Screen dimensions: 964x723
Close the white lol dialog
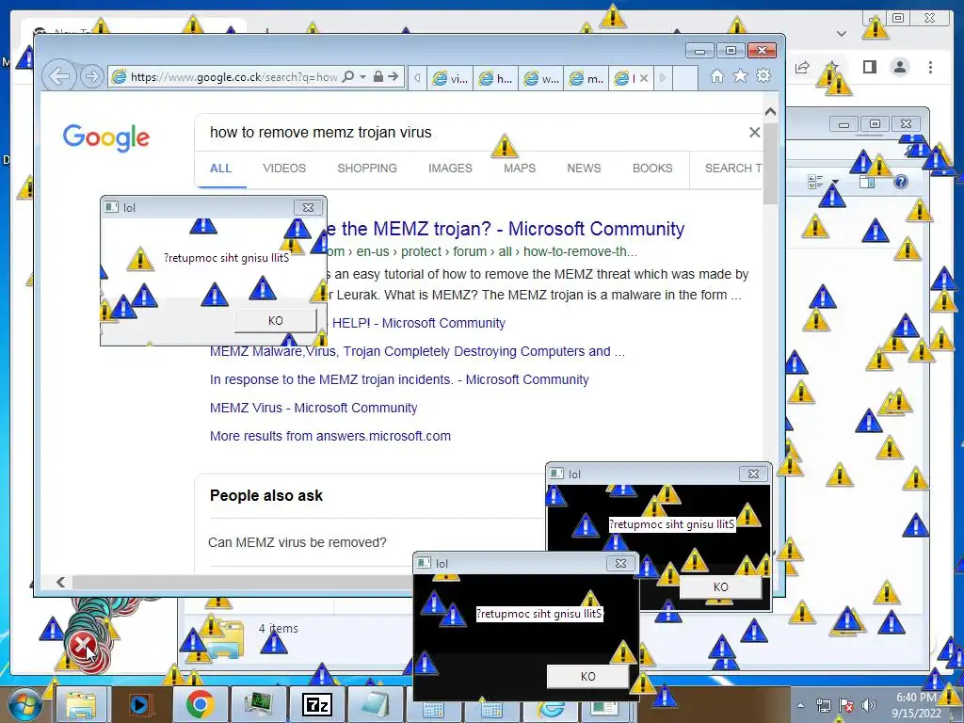[x=308, y=208]
